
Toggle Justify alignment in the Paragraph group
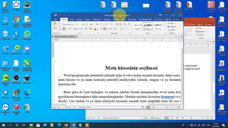click(x=111, y=29)
